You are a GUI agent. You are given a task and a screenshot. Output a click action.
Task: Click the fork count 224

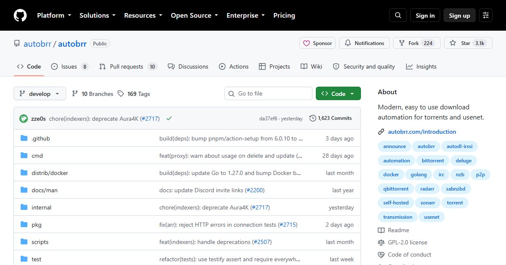428,43
